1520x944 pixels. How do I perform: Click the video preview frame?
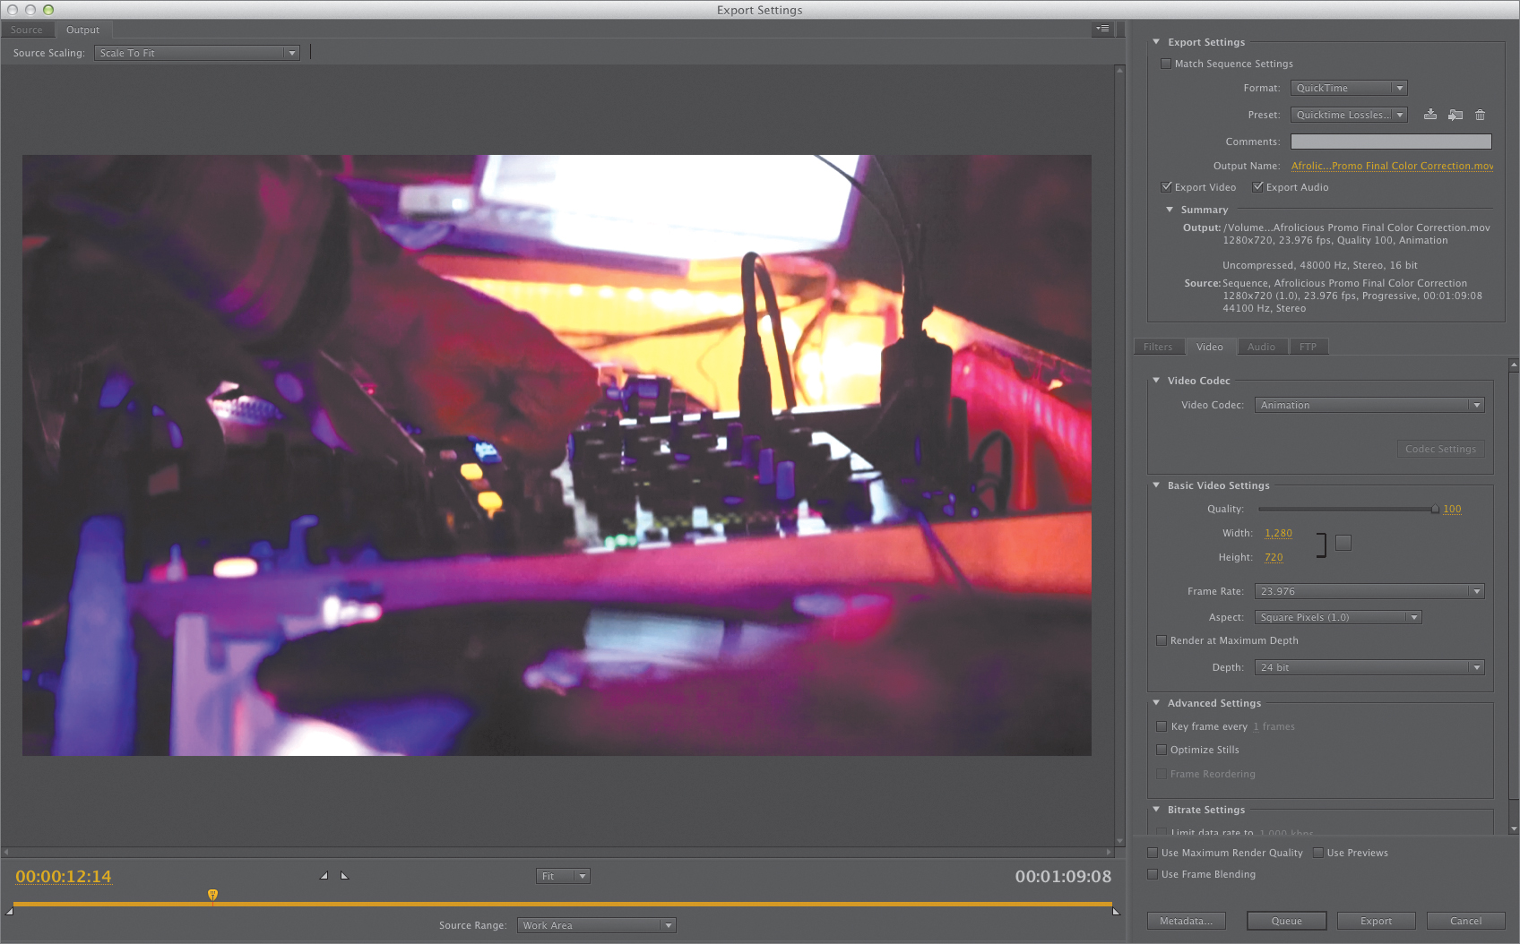pyautogui.click(x=557, y=455)
